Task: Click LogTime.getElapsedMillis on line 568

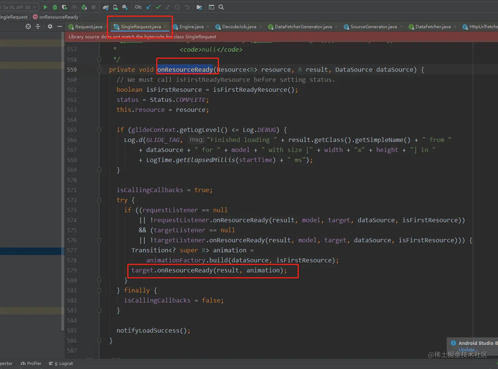Action: tap(190, 160)
